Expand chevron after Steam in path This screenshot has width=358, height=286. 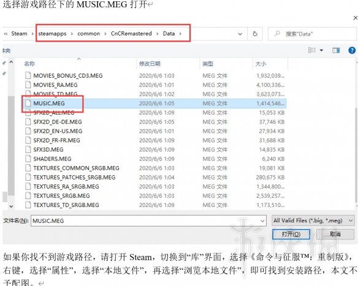coord(32,34)
